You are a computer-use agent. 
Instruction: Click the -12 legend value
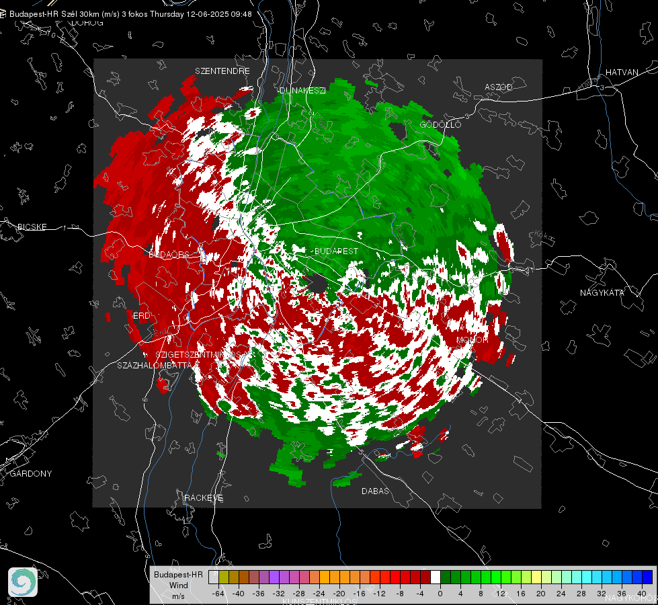379,594
